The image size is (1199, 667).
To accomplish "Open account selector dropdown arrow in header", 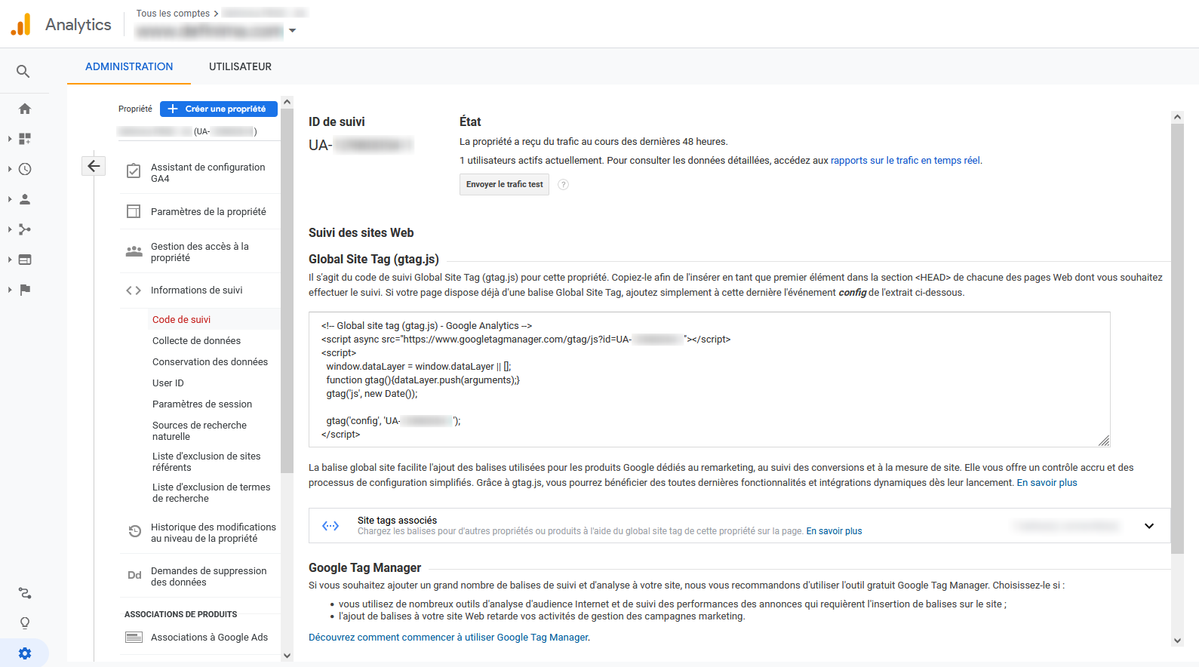I will click(x=293, y=31).
